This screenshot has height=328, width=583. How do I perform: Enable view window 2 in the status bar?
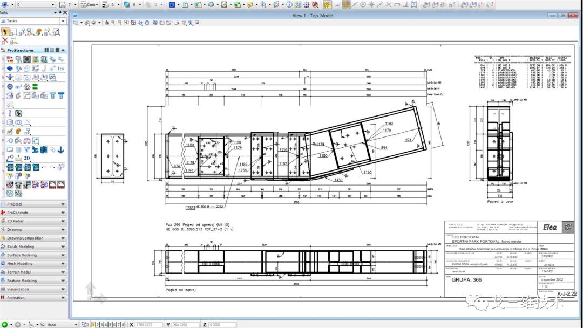click(98, 324)
